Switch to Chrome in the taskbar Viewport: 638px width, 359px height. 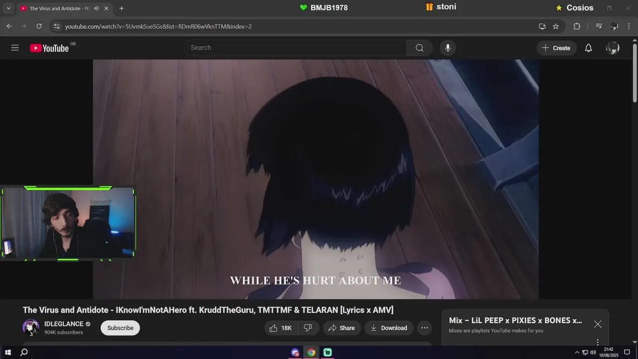[x=311, y=353]
